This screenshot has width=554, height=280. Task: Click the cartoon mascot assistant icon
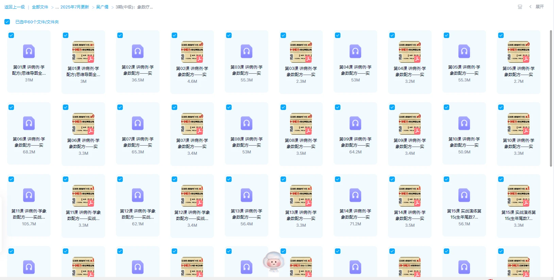click(x=273, y=262)
